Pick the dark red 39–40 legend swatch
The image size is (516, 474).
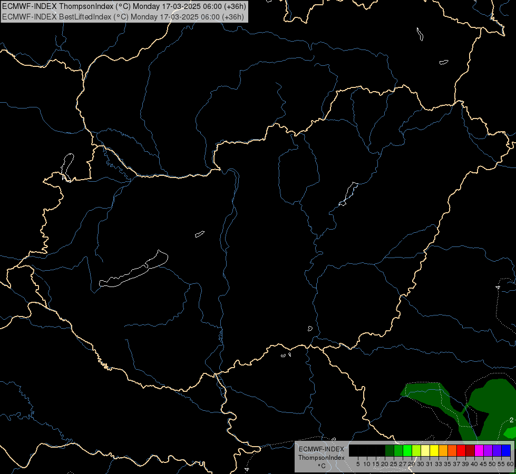tap(470, 450)
